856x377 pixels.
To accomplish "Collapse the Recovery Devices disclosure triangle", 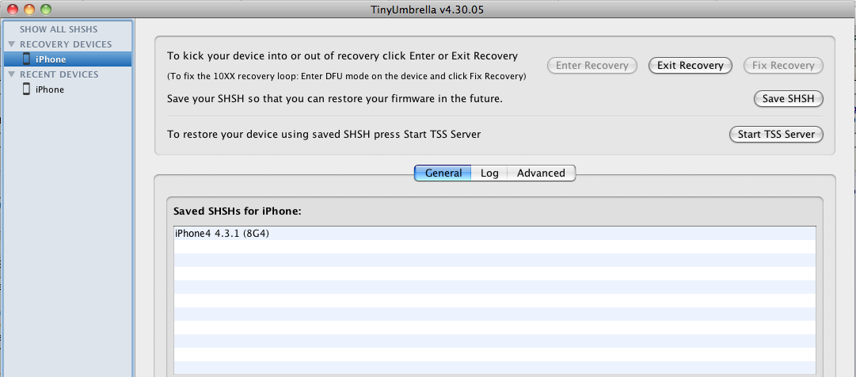I will click(x=12, y=44).
